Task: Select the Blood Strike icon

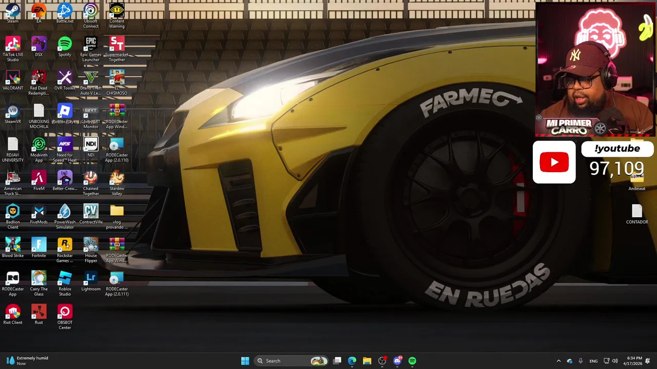Action: pyautogui.click(x=13, y=247)
